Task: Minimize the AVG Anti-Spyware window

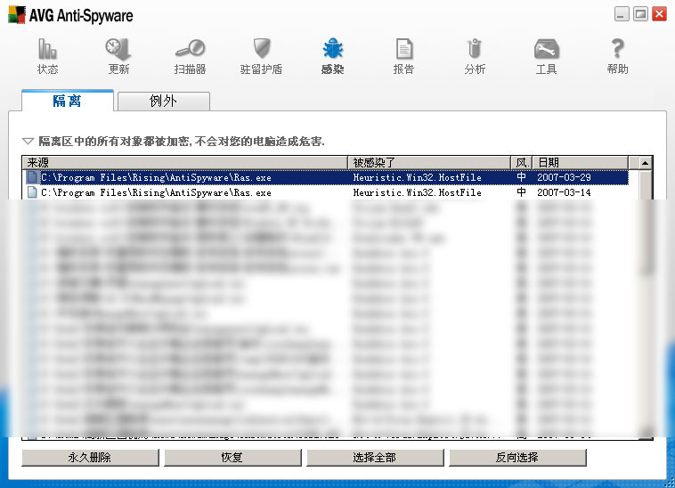Action: pyautogui.click(x=622, y=14)
